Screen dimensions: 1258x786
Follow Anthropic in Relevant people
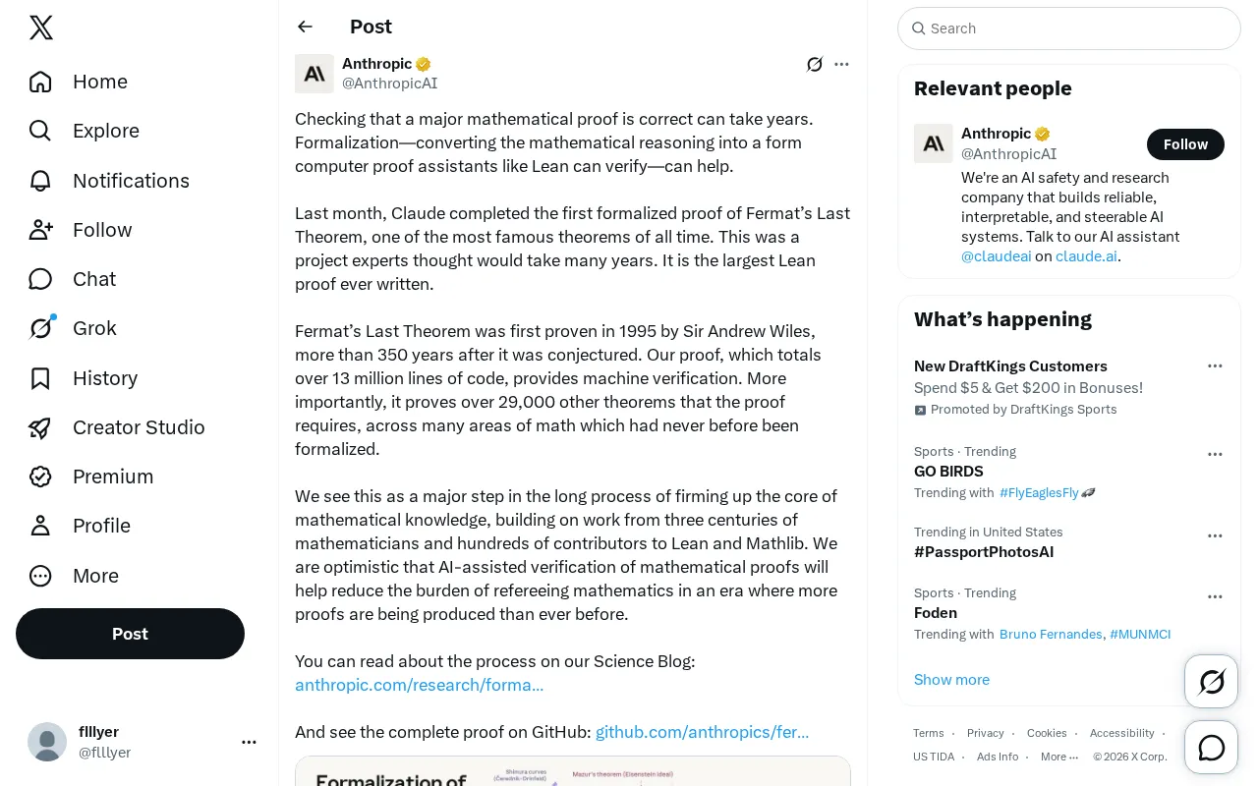coord(1185,144)
